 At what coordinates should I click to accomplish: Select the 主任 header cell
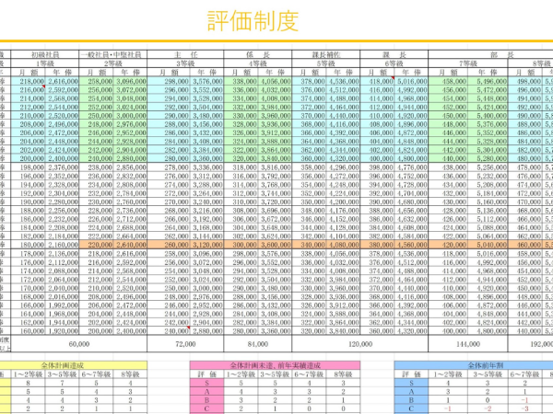point(185,54)
